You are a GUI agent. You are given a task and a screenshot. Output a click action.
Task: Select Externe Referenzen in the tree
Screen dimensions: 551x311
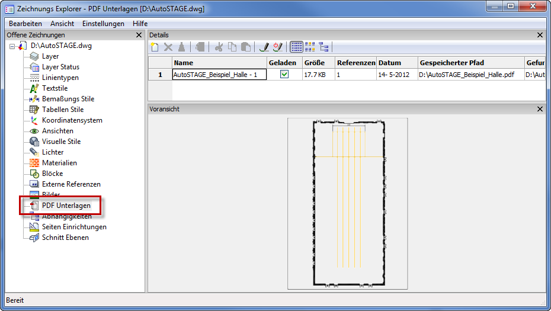tap(71, 184)
